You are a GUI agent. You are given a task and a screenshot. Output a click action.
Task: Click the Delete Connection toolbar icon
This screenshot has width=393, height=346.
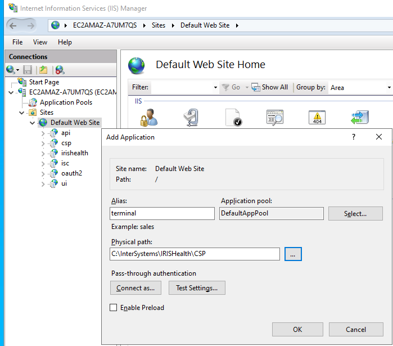coord(59,70)
